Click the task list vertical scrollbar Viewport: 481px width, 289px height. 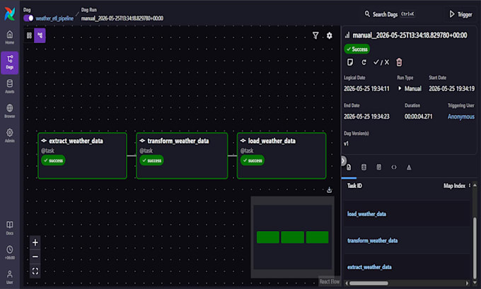pyautogui.click(x=475, y=247)
